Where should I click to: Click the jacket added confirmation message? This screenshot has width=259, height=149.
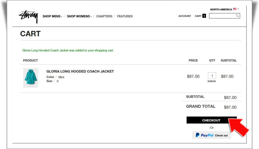click(68, 50)
